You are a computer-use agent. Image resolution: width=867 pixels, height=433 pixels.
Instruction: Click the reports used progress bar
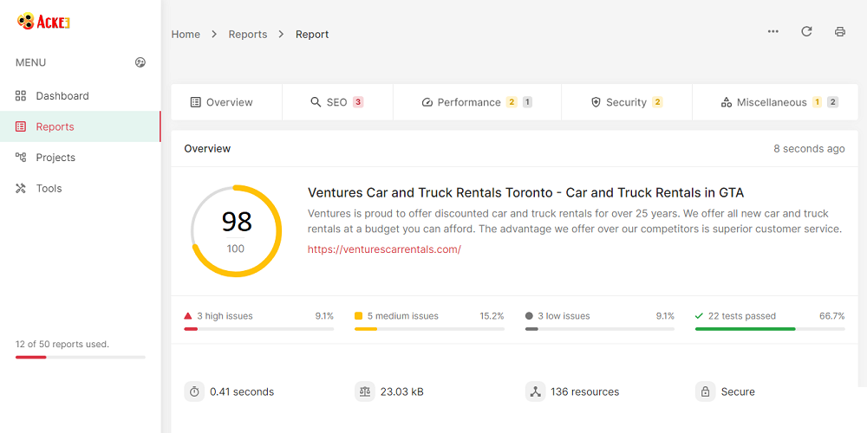[x=80, y=357]
